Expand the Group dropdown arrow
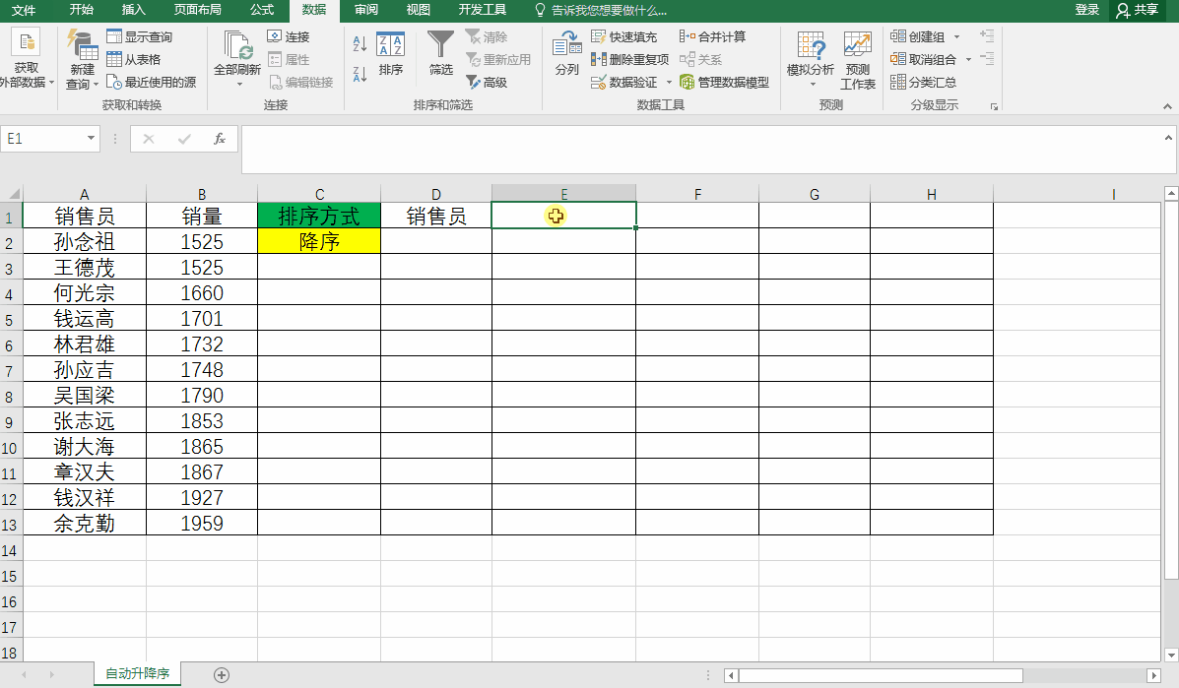The image size is (1179, 688). tap(956, 36)
